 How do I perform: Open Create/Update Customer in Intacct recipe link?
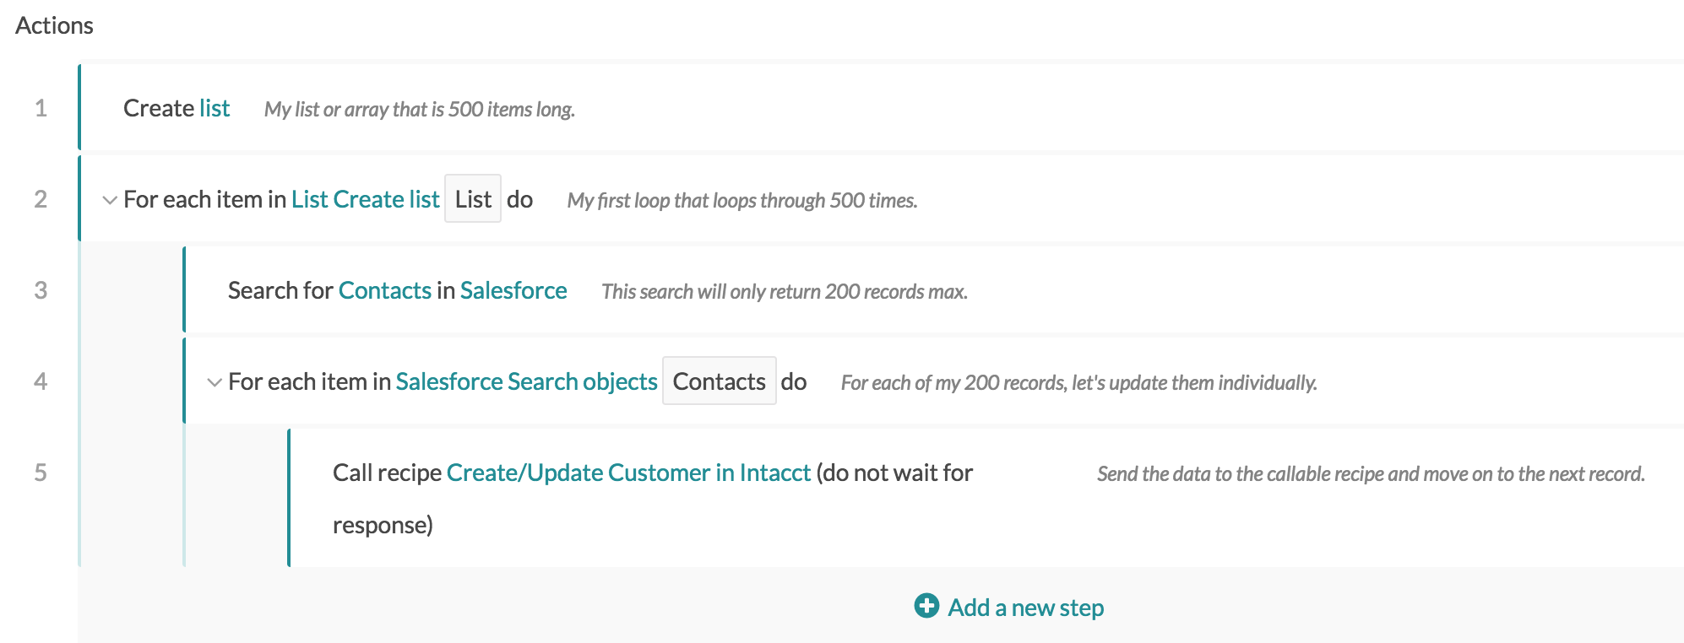coord(628,473)
